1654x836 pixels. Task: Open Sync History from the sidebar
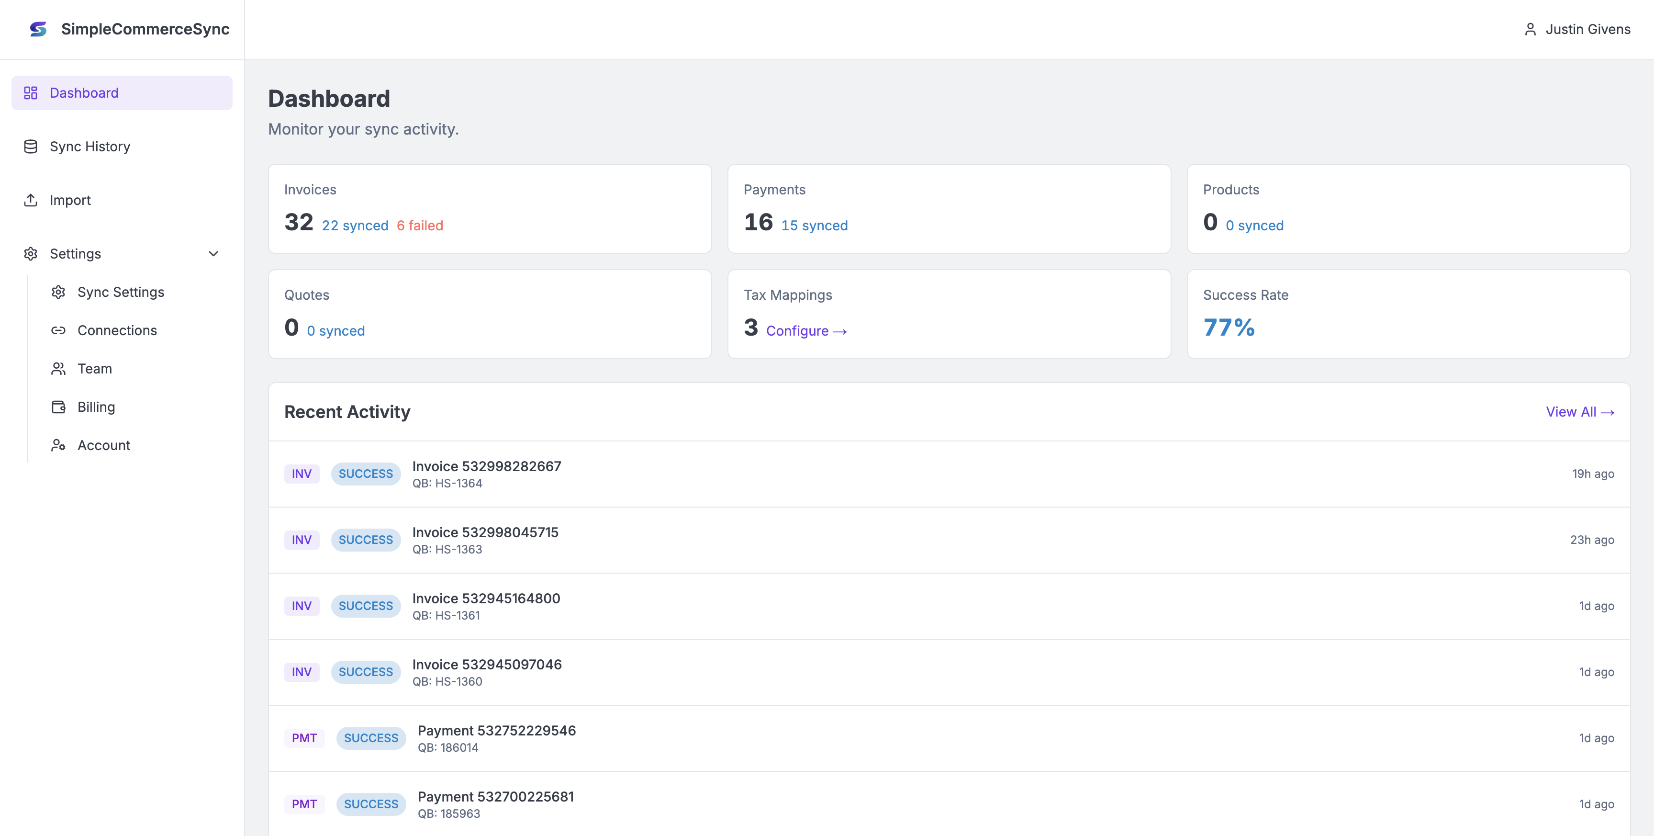(90, 146)
